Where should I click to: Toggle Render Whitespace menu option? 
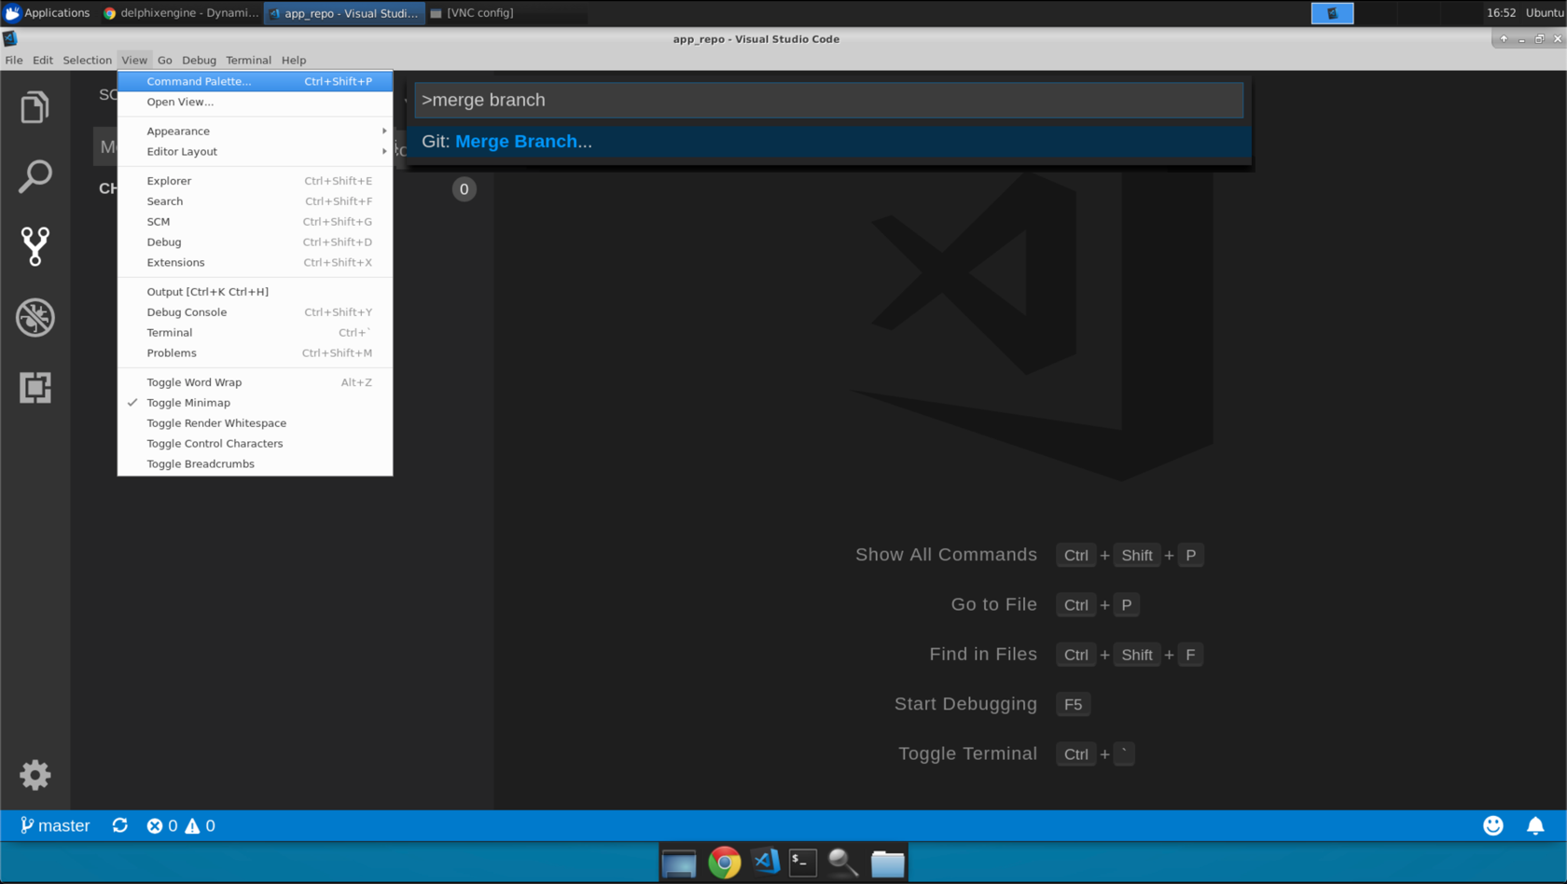point(216,423)
